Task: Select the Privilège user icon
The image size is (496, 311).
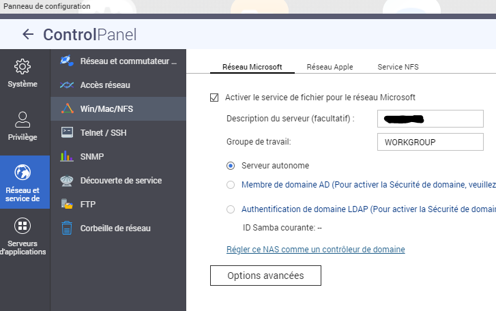Action: [23, 120]
